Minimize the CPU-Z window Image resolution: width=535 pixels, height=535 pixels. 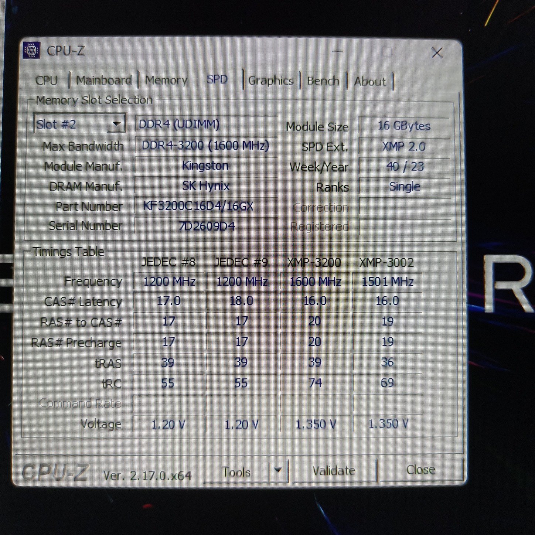[337, 51]
